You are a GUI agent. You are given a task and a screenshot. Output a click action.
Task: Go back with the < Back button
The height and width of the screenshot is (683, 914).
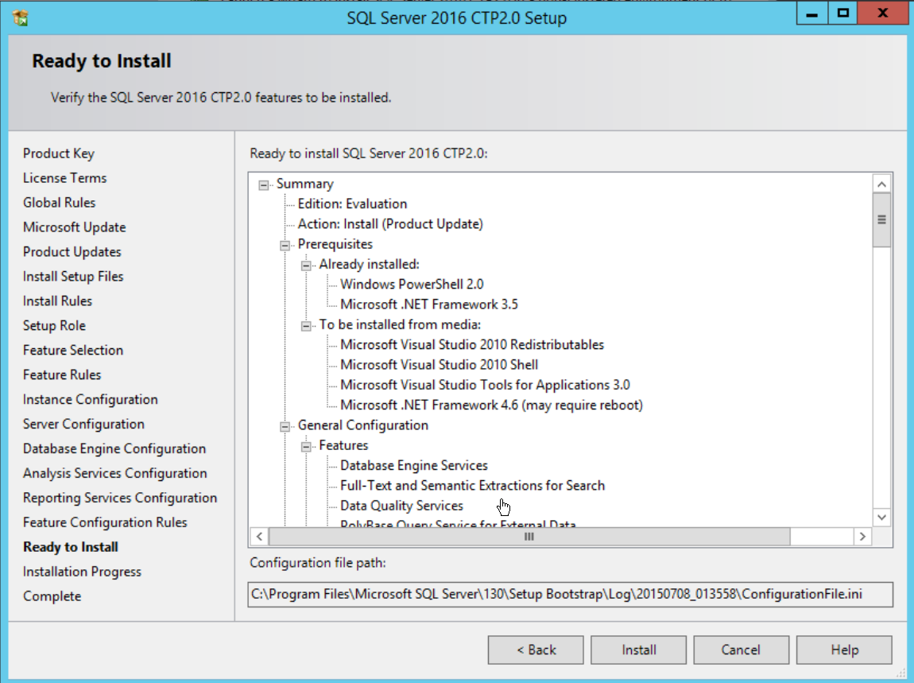click(x=536, y=650)
